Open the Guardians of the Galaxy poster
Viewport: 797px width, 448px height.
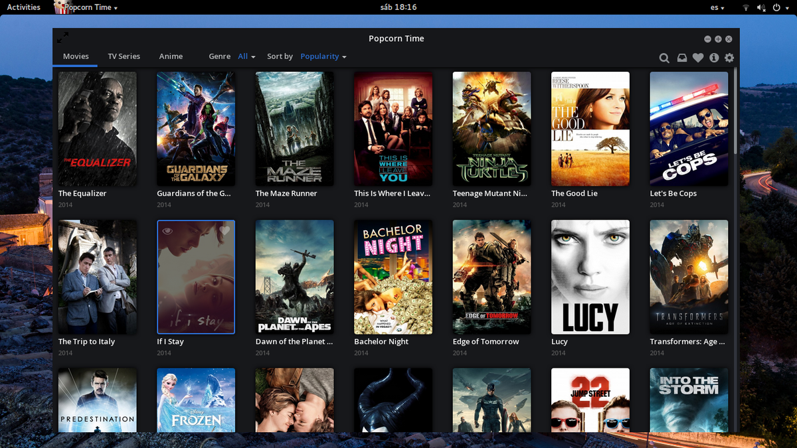pyautogui.click(x=196, y=129)
